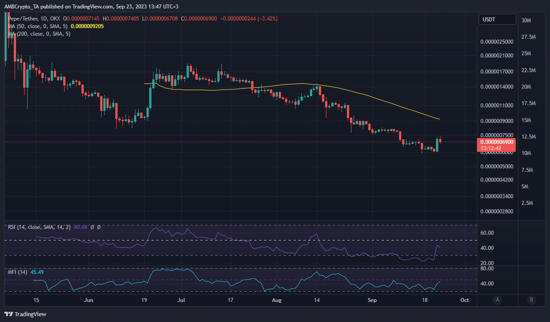Image resolution: width=550 pixels, height=322 pixels.
Task: Click the 0.0000014000 price axis label
Action: tap(497, 86)
